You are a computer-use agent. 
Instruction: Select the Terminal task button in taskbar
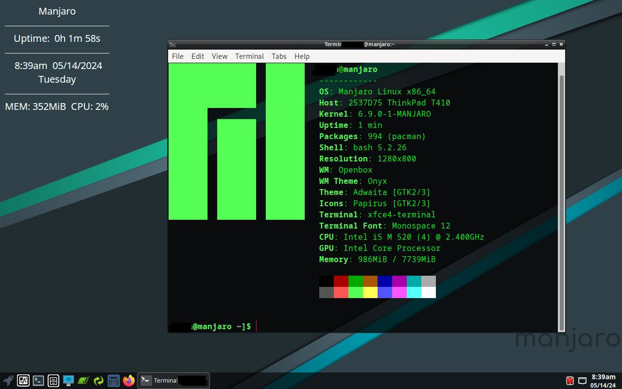[x=173, y=380]
